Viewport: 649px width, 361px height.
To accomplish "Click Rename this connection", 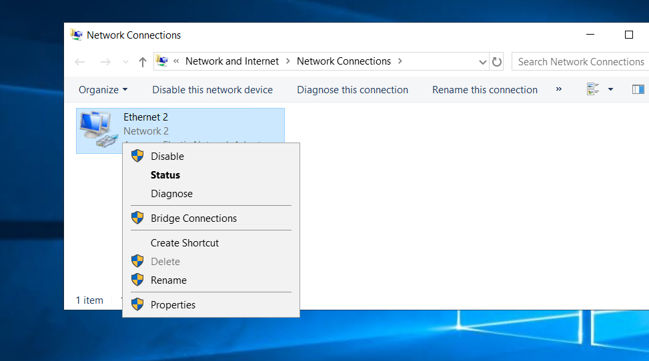I will click(485, 90).
